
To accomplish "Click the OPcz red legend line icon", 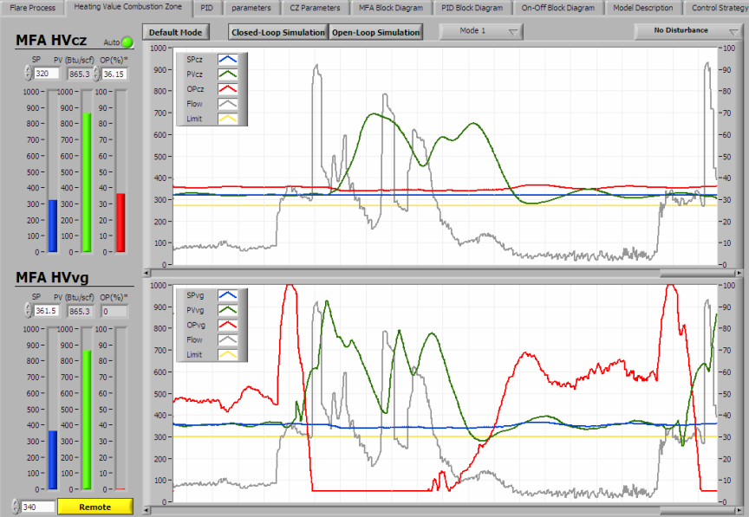I will pos(228,89).
